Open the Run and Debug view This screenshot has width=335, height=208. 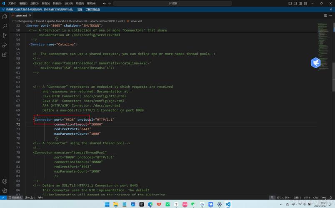coord(5,45)
